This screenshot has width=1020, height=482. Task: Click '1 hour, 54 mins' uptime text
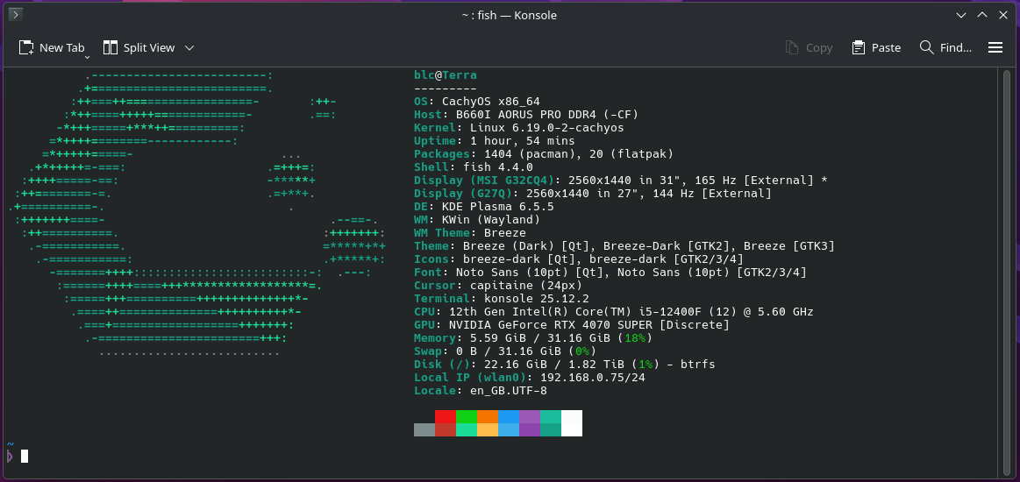tap(523, 141)
